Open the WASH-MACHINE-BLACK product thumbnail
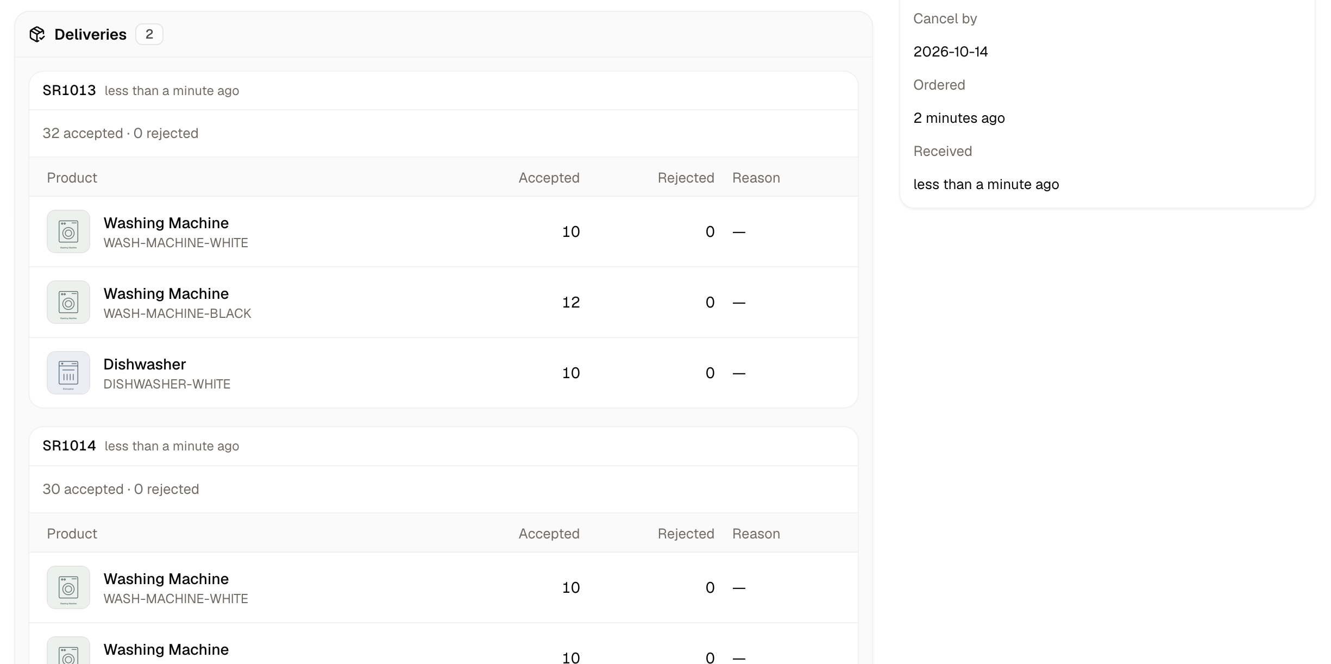The width and height of the screenshot is (1331, 664). pos(68,302)
